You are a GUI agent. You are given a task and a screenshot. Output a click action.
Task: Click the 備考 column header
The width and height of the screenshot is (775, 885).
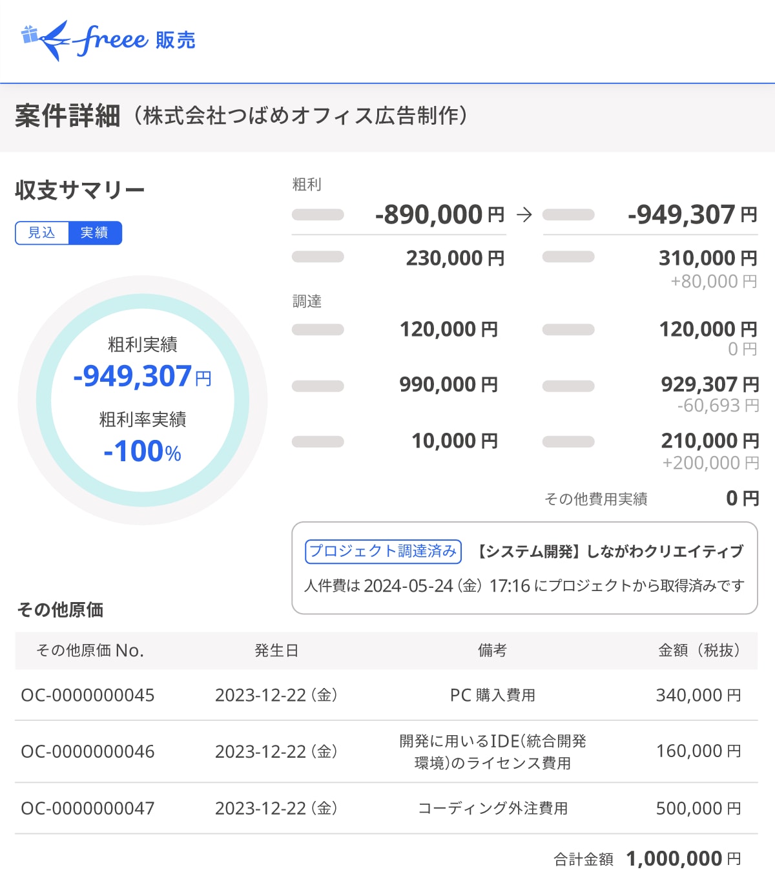click(x=492, y=651)
